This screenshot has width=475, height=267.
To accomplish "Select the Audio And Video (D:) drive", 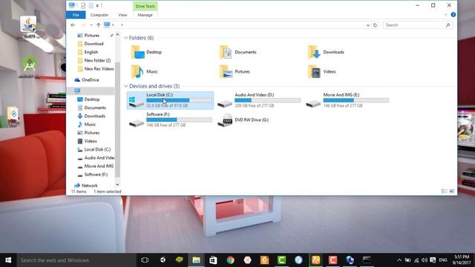I will click(259, 100).
